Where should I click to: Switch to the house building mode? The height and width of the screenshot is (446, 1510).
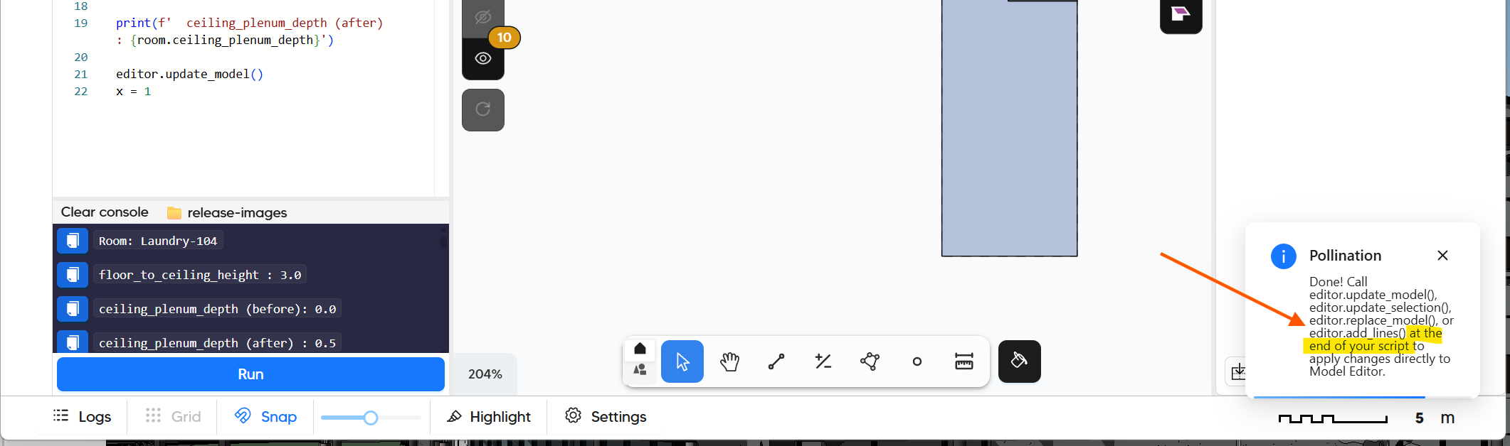tap(640, 348)
